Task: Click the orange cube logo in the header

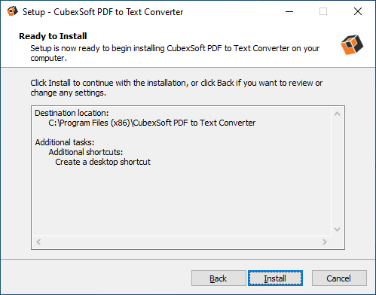Action: (x=352, y=44)
